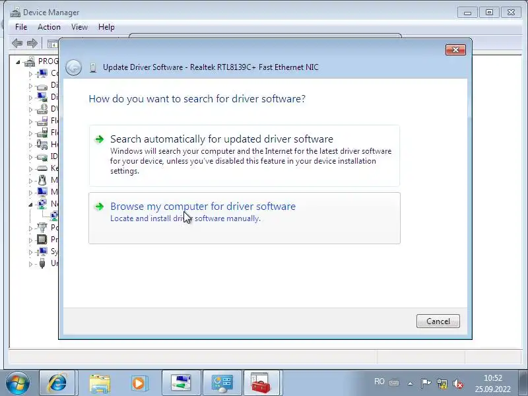Open the View menu in Device Manager

(79, 27)
